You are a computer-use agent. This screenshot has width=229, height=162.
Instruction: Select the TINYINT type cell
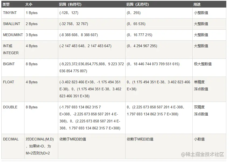(x=13, y=13)
